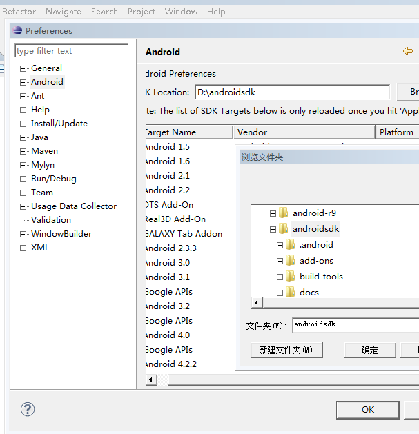419x434 pixels.
Task: Select the android-r9 folder name
Action: (x=314, y=213)
